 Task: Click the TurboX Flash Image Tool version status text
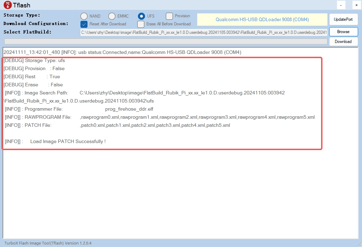48,243
